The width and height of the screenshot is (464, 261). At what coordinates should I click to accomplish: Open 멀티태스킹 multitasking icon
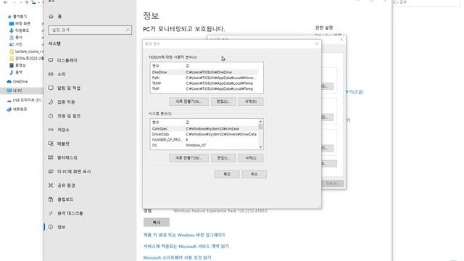pos(51,157)
